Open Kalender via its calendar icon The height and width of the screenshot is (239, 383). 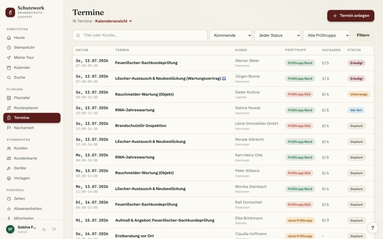(x=9, y=67)
